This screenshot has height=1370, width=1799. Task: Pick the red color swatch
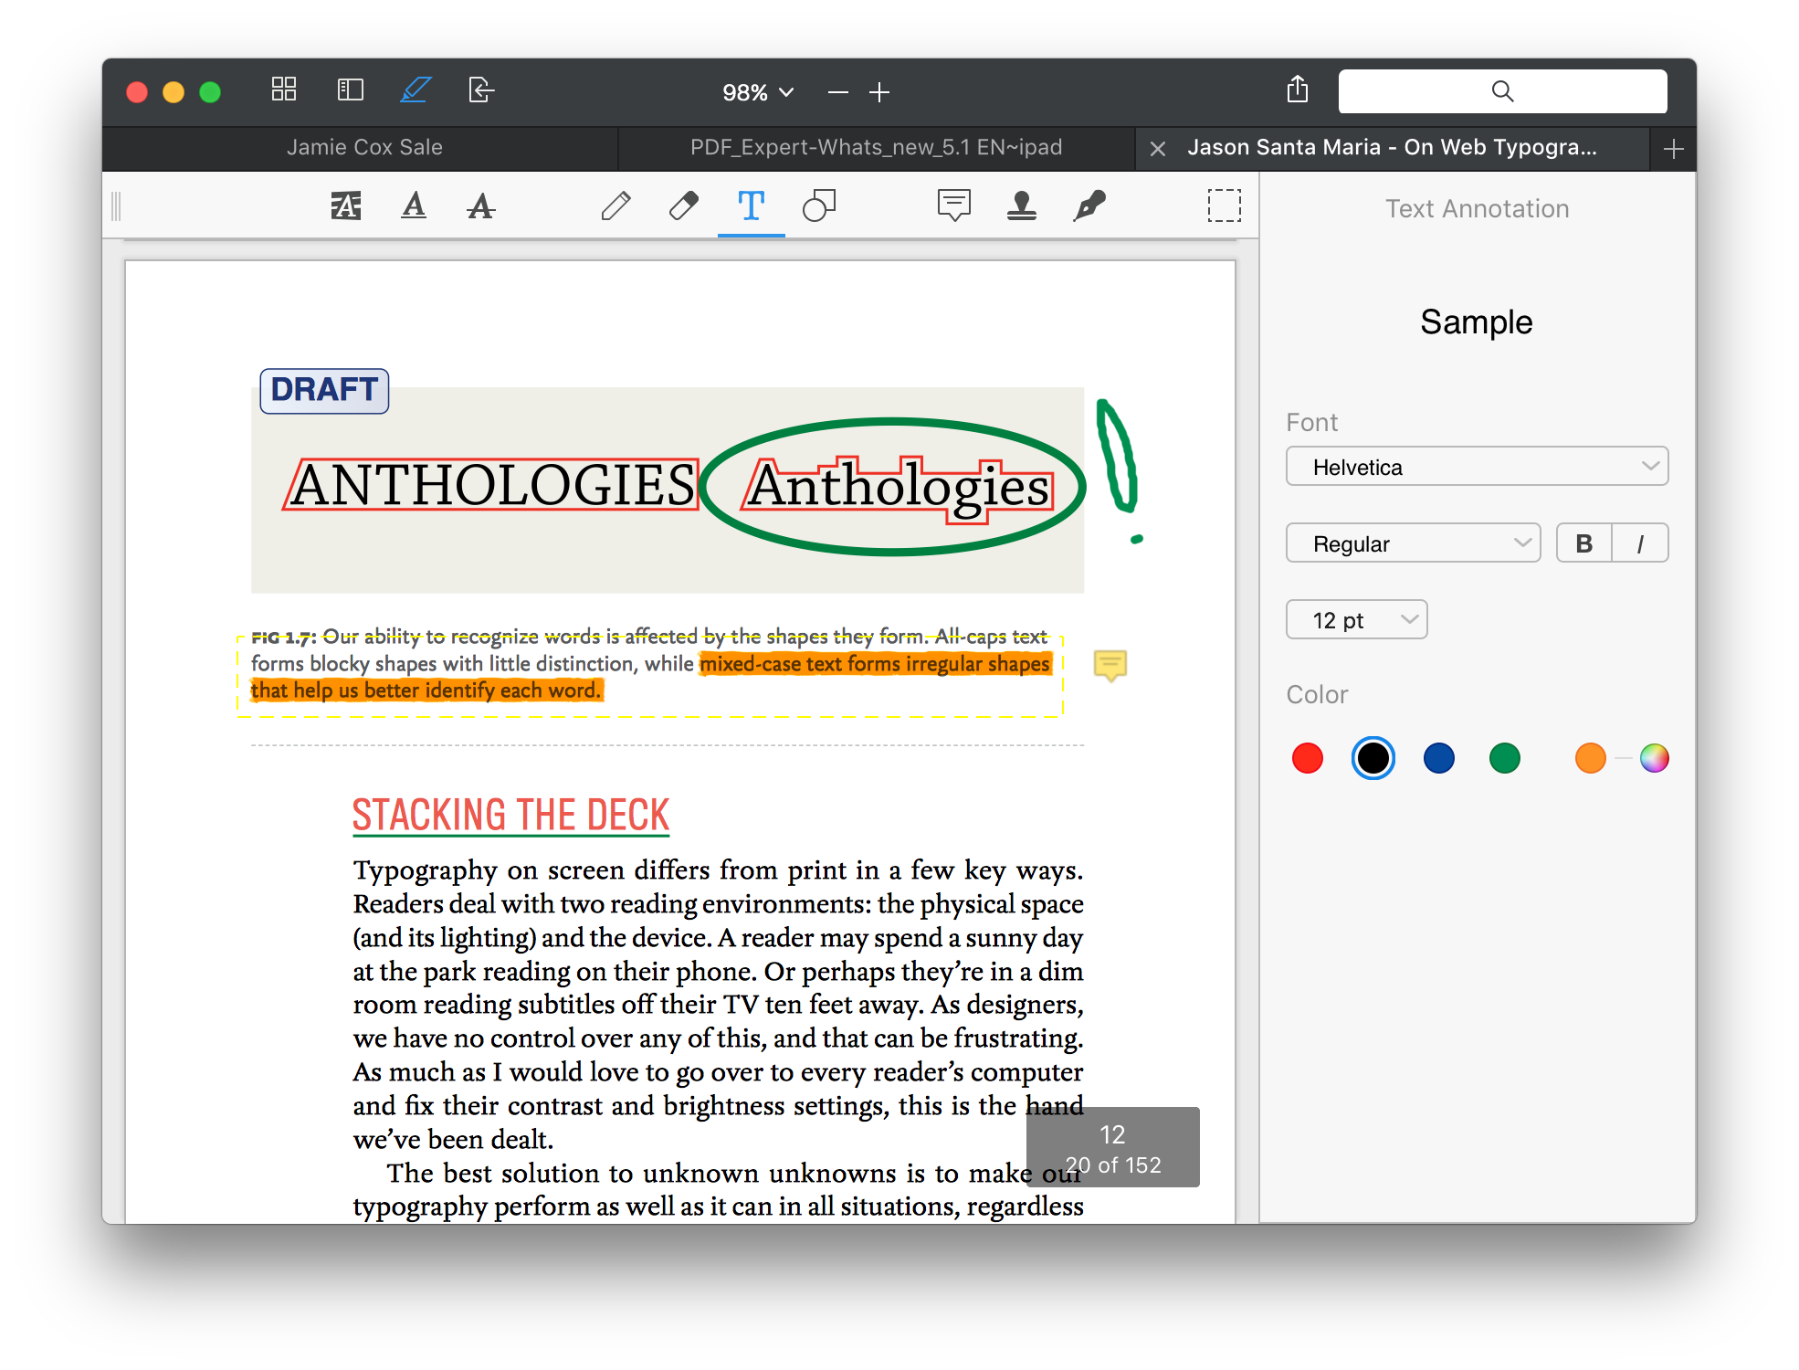[1307, 758]
